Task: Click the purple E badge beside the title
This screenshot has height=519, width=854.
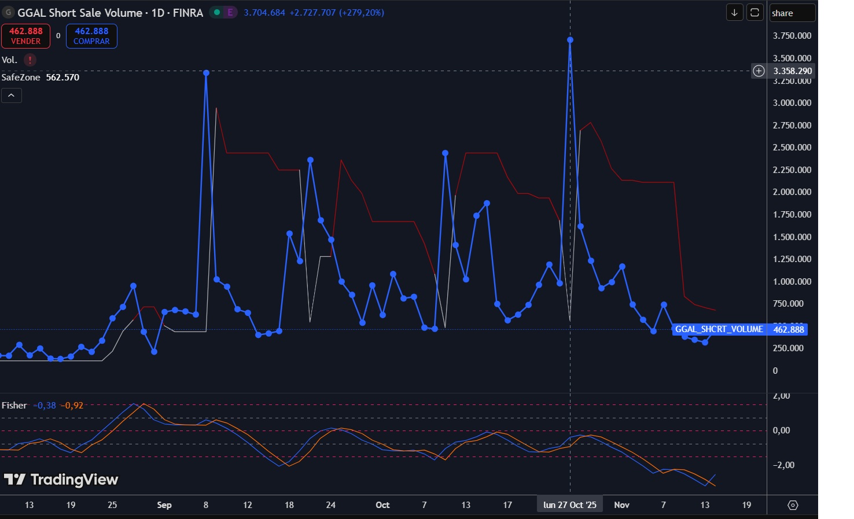Action: [230, 13]
